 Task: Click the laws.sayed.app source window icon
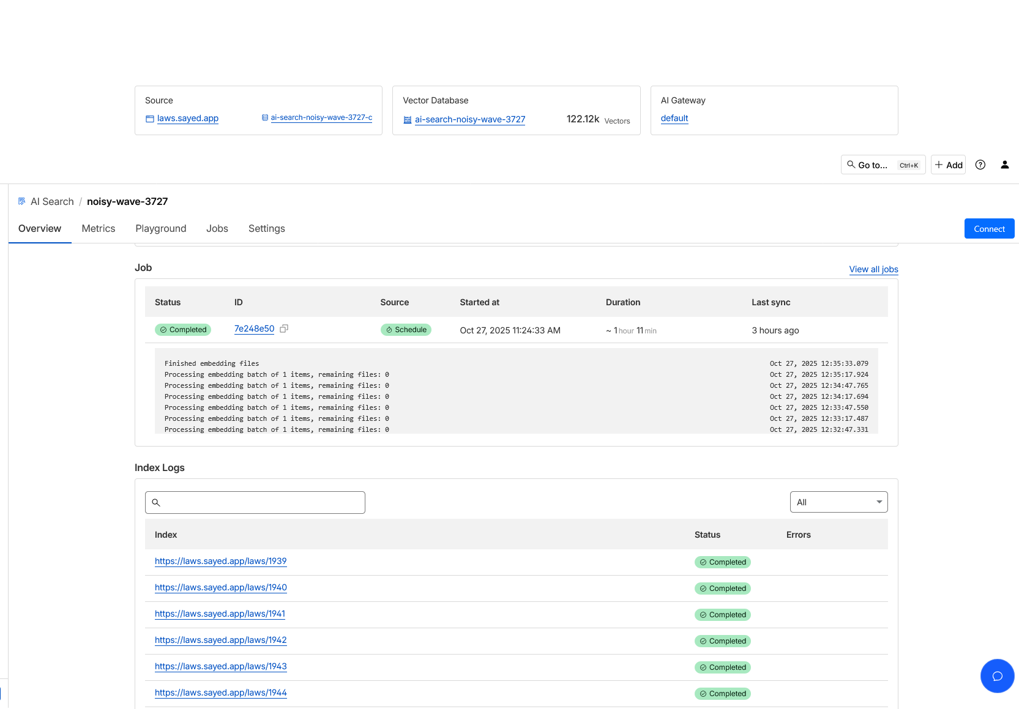click(150, 119)
